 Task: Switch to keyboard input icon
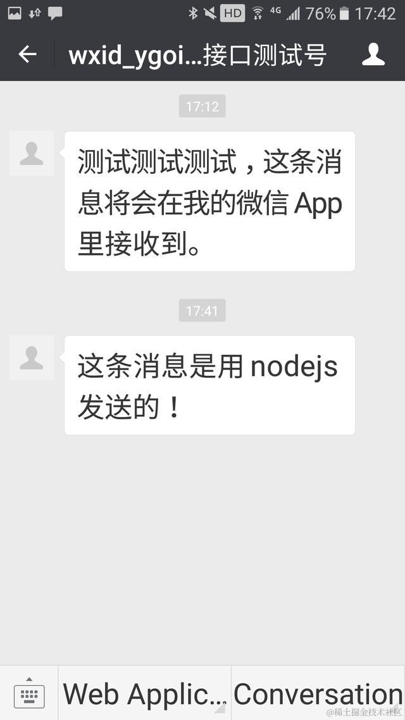[29, 693]
